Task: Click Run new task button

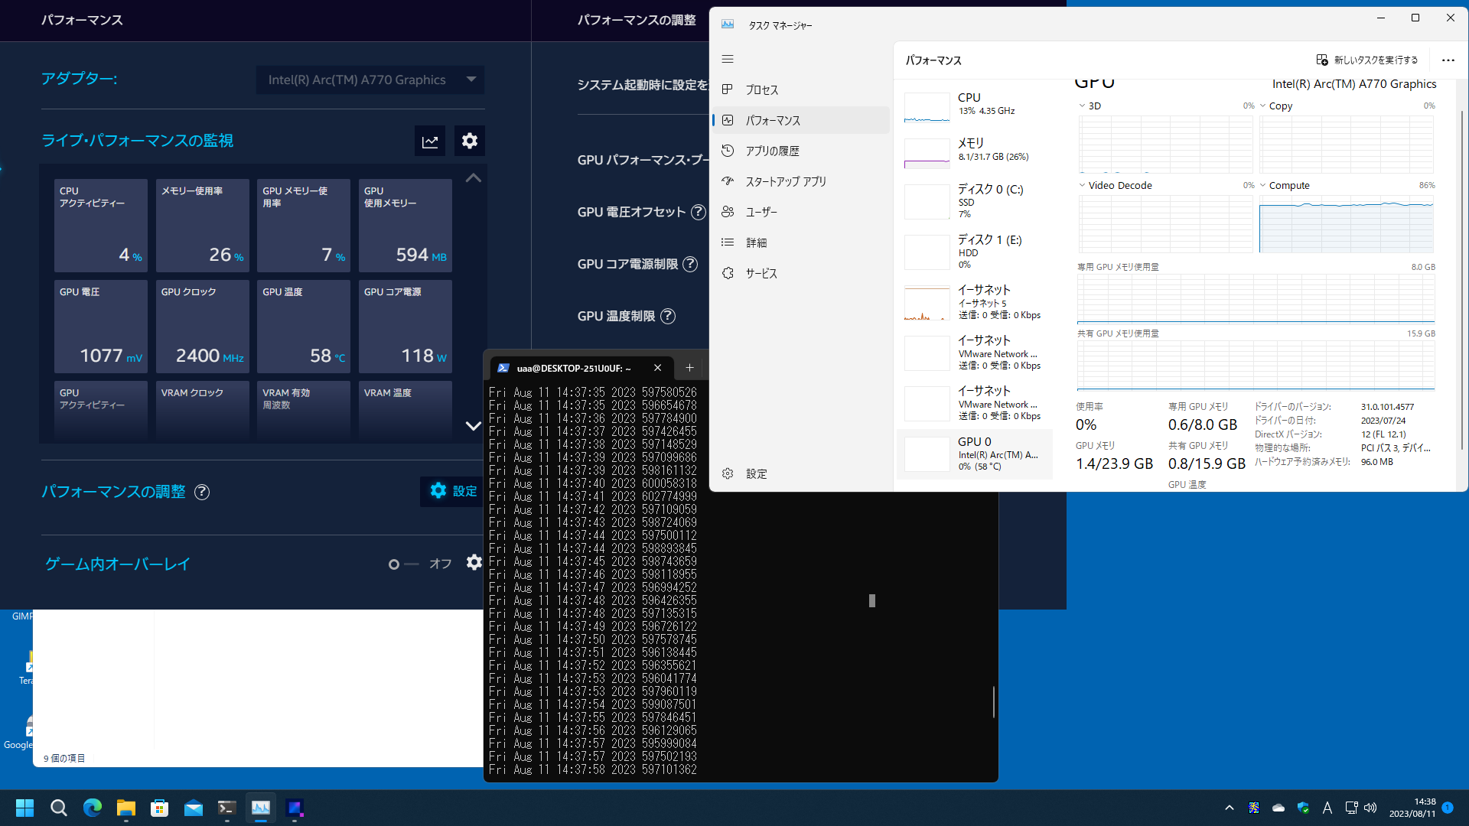Action: pyautogui.click(x=1367, y=60)
